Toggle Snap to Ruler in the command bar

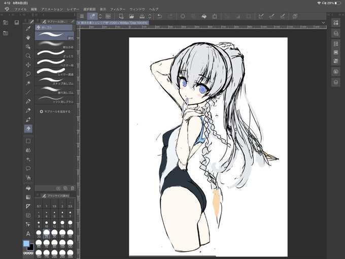click(x=261, y=16)
